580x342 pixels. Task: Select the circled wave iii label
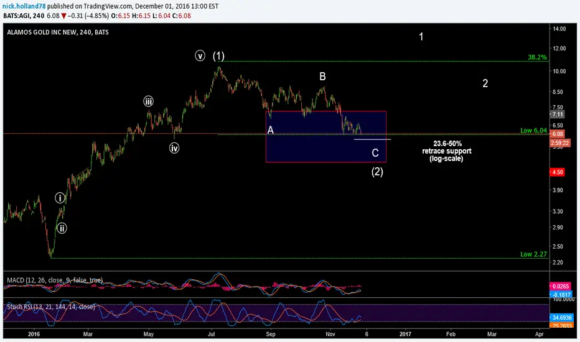click(x=148, y=101)
